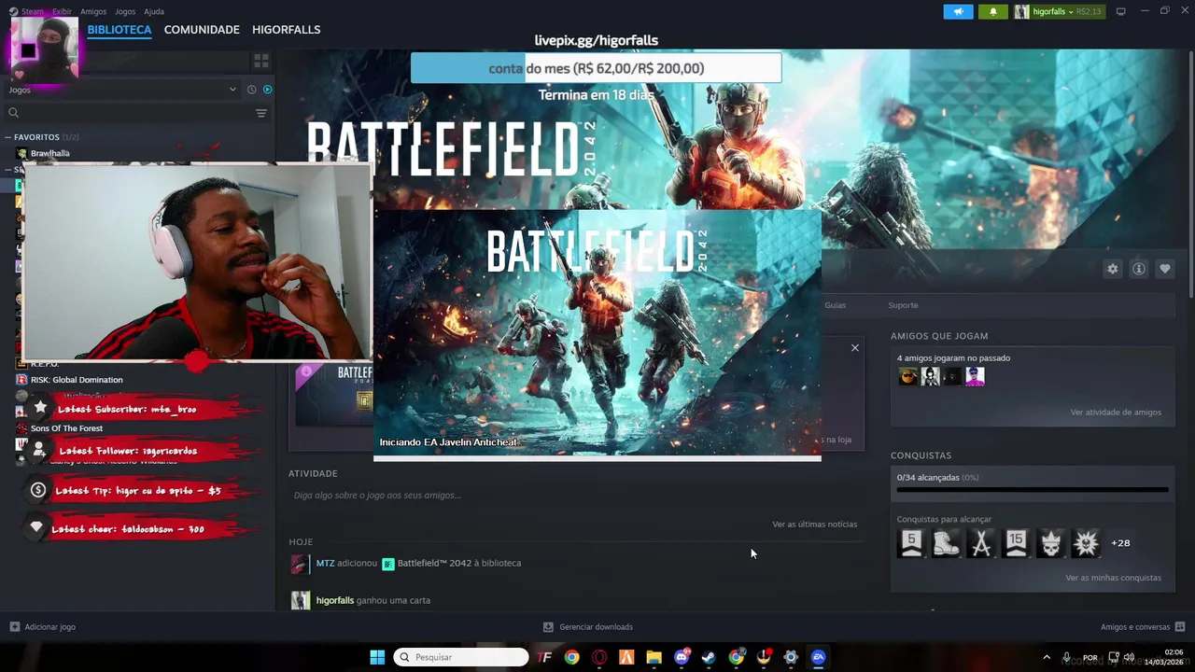1195x672 pixels.
Task: Open the Windows Start button
Action: point(377,657)
